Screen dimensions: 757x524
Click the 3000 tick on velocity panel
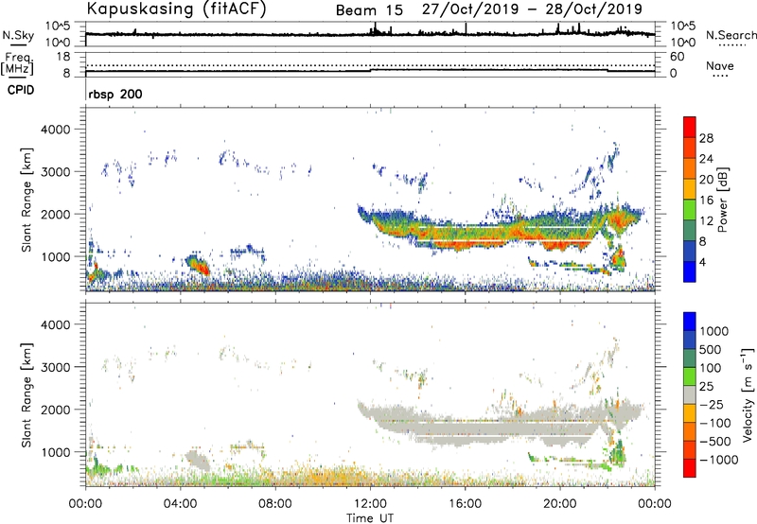(x=55, y=367)
